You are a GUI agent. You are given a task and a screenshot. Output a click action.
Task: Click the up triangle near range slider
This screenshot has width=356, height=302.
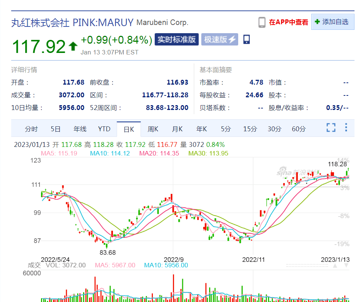click(x=335, y=266)
